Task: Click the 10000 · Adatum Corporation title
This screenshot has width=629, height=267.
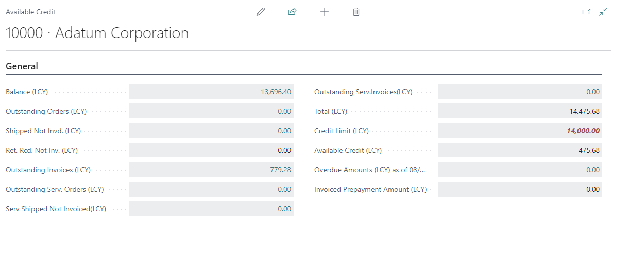Action: tap(97, 33)
